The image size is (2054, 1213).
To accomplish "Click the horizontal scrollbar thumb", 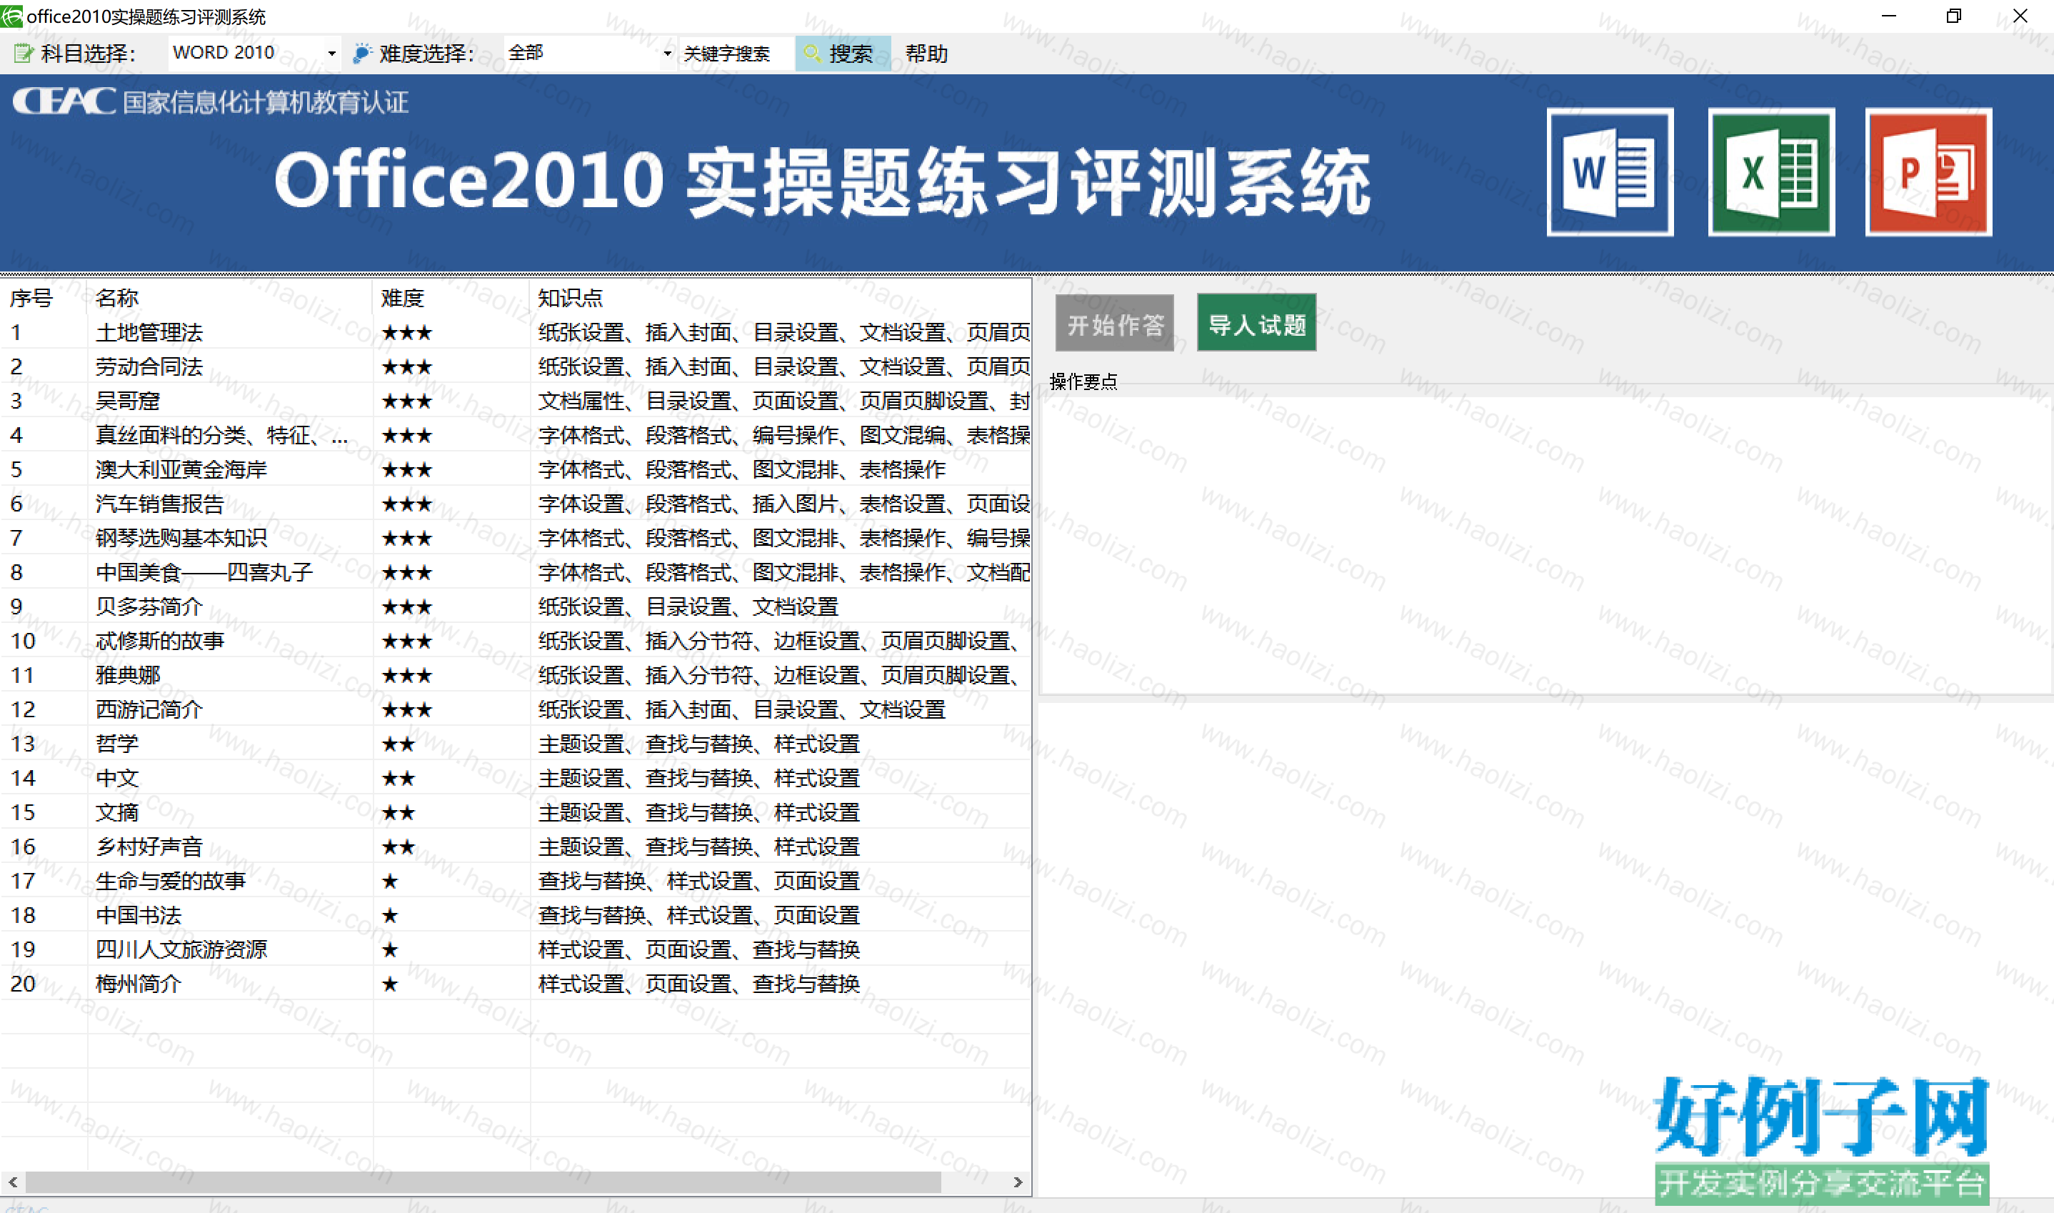I will click(483, 1182).
